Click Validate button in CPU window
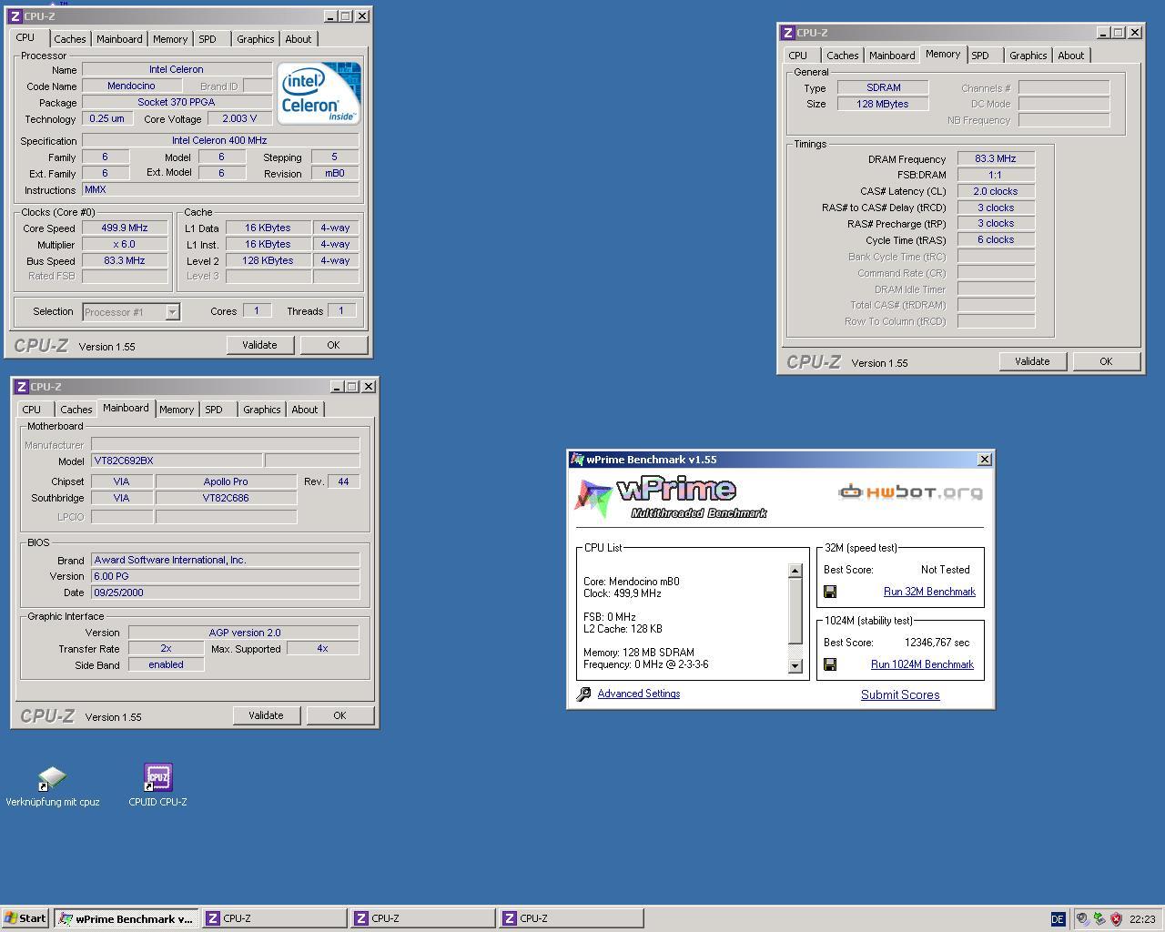This screenshot has height=932, width=1165. pos(259,345)
